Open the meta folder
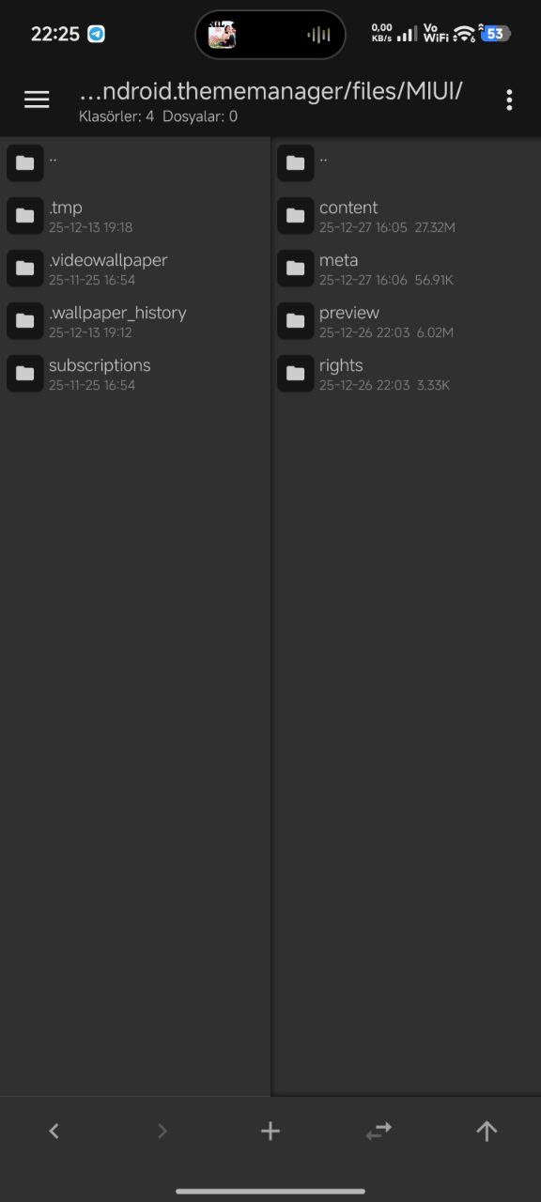 tap(407, 268)
